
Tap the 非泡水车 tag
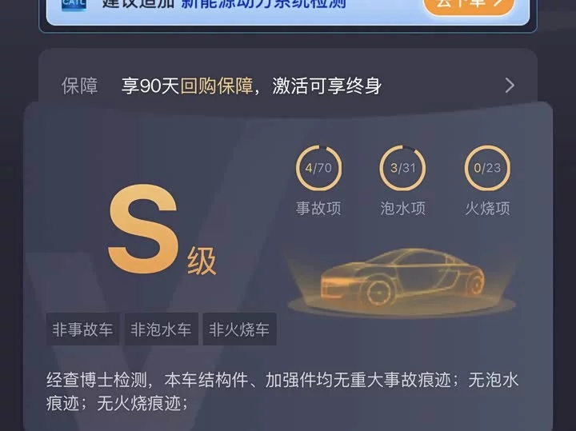(162, 329)
